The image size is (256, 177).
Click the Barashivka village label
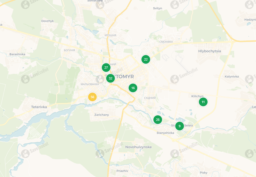(17, 54)
